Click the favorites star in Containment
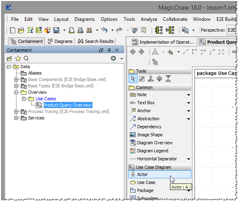The height and width of the screenshot is (204, 241). [18, 59]
